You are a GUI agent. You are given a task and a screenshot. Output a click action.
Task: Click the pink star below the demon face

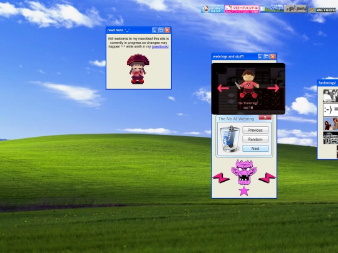(x=244, y=191)
